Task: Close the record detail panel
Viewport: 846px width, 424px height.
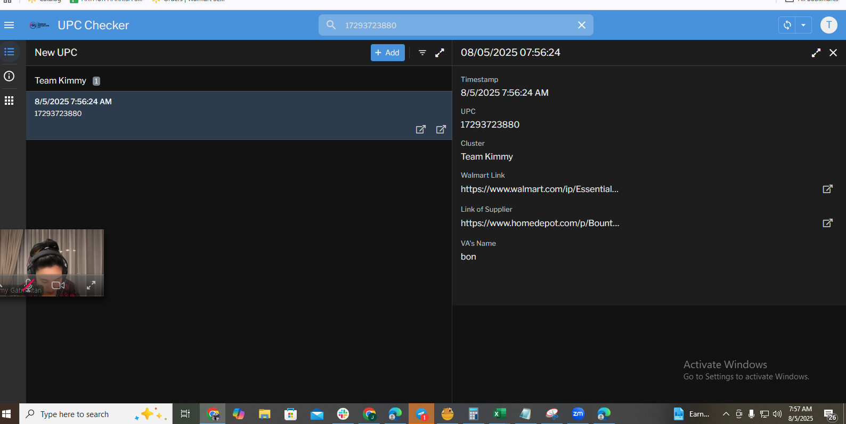Action: click(833, 53)
